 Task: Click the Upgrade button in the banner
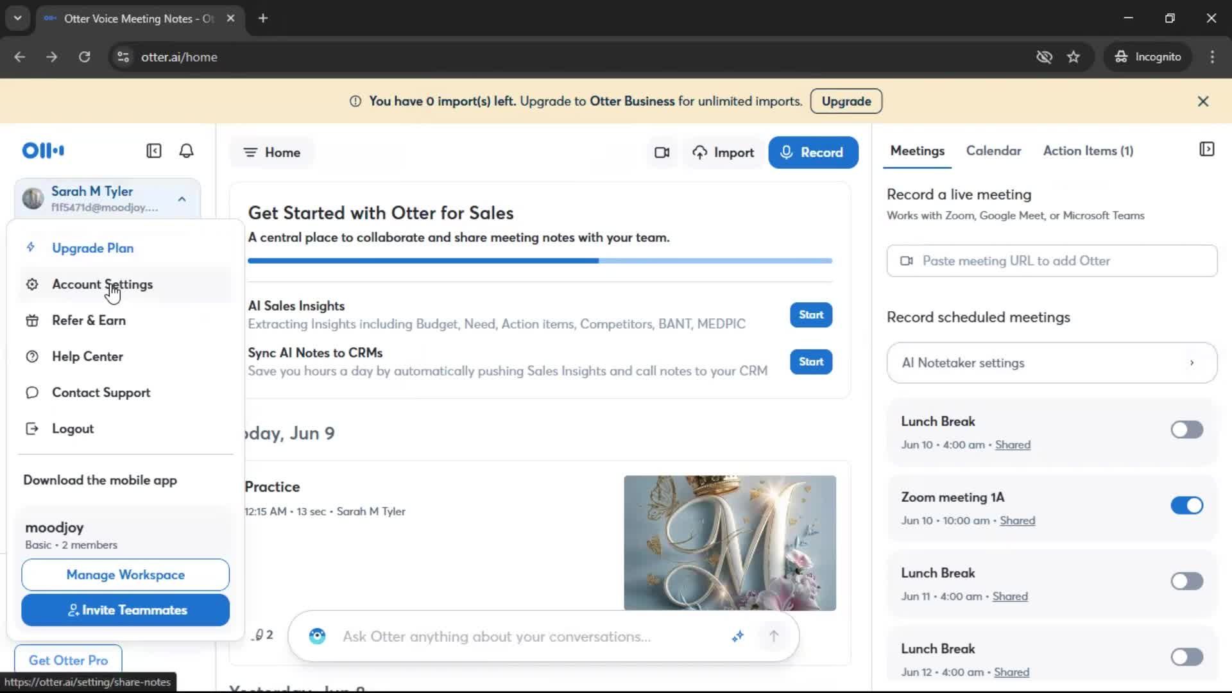click(846, 101)
